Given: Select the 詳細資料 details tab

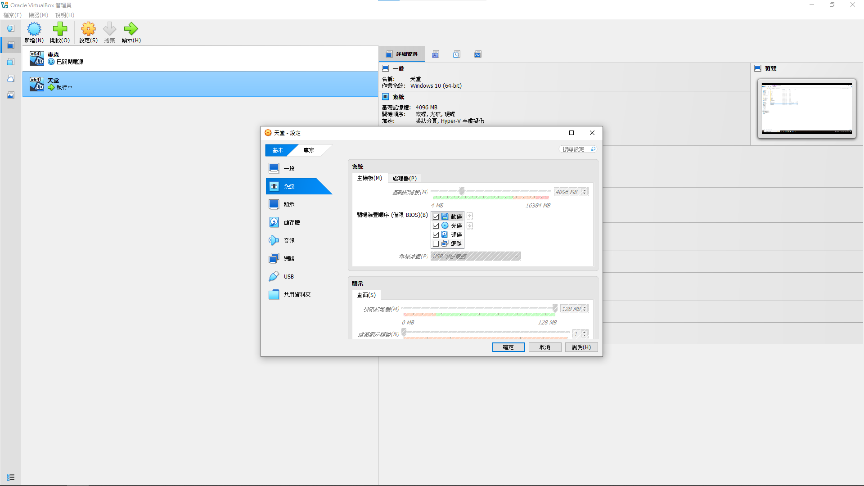Looking at the screenshot, I should tap(402, 54).
